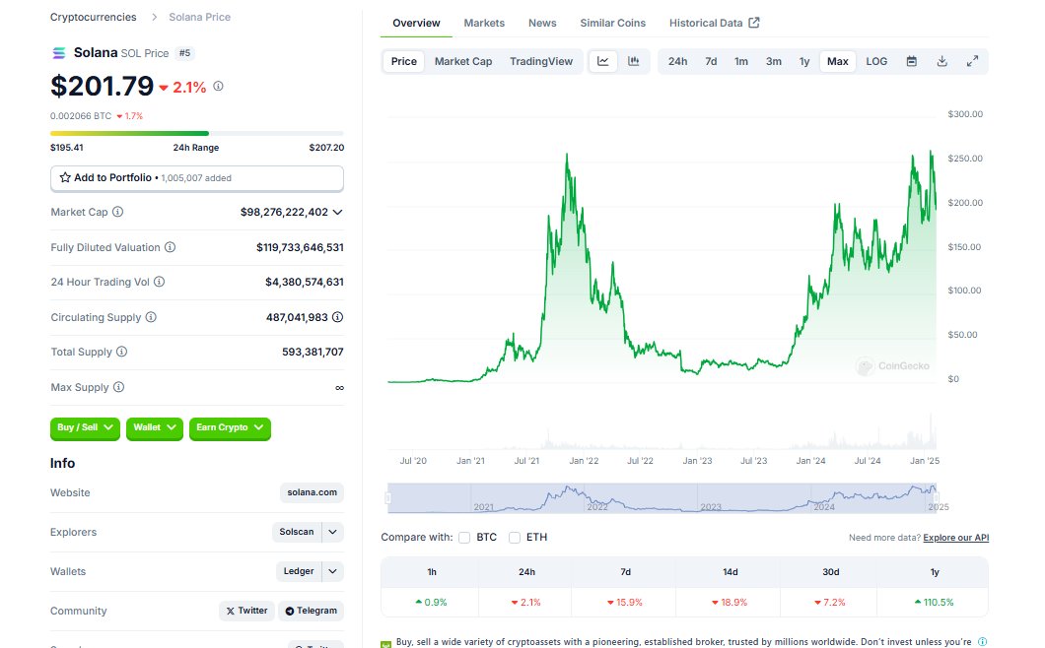Expand the Explorers list chevron

(332, 532)
